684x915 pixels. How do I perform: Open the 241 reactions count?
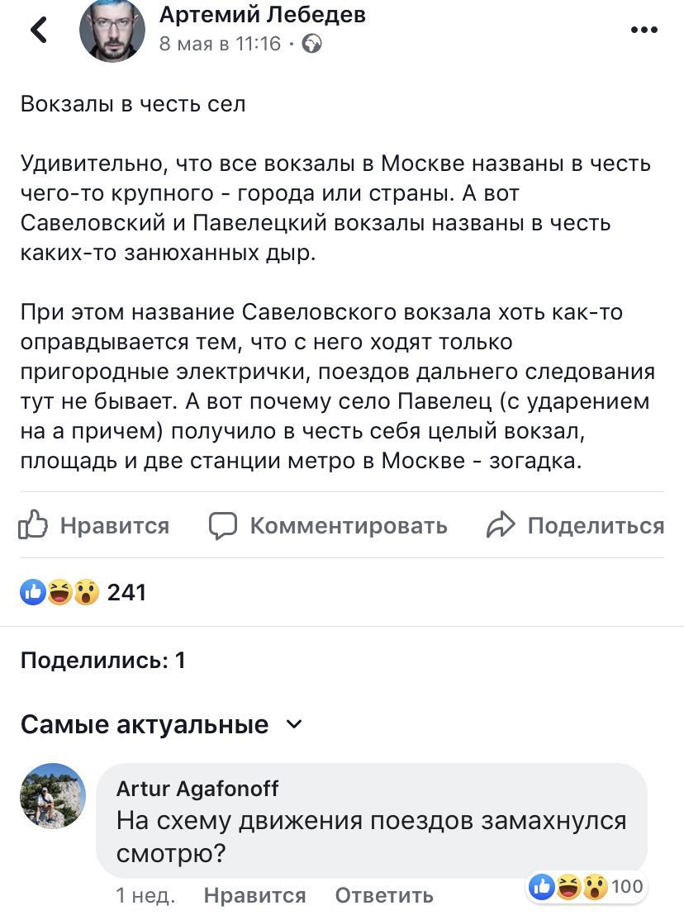point(126,592)
